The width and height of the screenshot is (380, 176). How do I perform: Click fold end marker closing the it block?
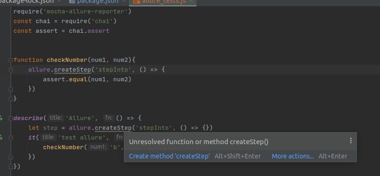pos(11,157)
